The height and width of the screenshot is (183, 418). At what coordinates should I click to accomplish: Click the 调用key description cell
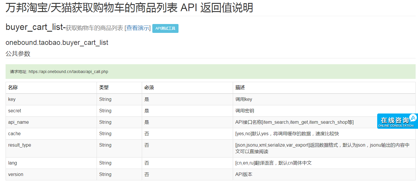[324, 99]
